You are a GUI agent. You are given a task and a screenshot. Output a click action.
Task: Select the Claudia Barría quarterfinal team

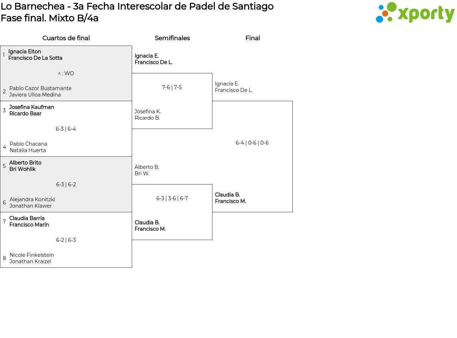[29, 222]
